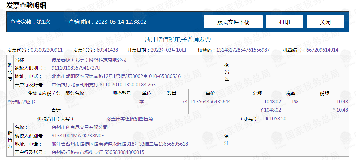Select the total amount ¥1058.50
356x162 pixels.
[276, 119]
